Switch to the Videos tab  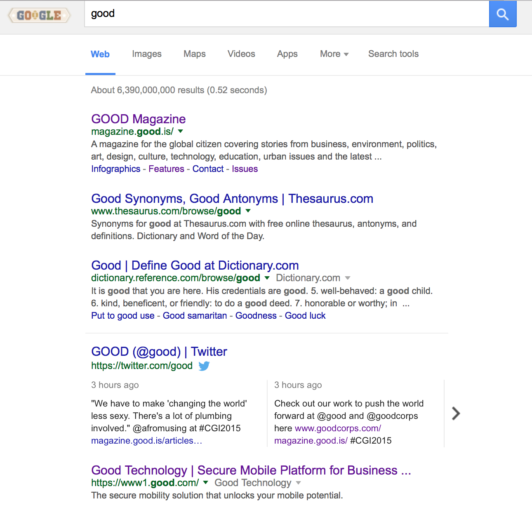[241, 54]
